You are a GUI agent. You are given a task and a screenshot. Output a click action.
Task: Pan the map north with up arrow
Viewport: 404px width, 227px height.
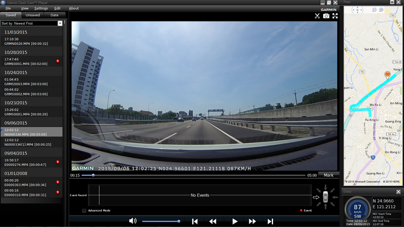coord(358,7)
